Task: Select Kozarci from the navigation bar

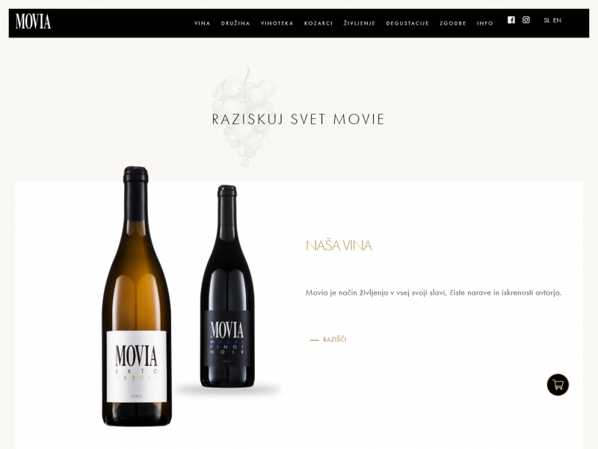Action: pos(318,23)
